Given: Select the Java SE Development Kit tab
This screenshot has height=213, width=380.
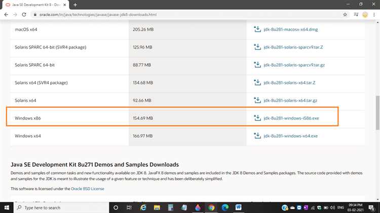Looking at the screenshot, I should point(35,5).
